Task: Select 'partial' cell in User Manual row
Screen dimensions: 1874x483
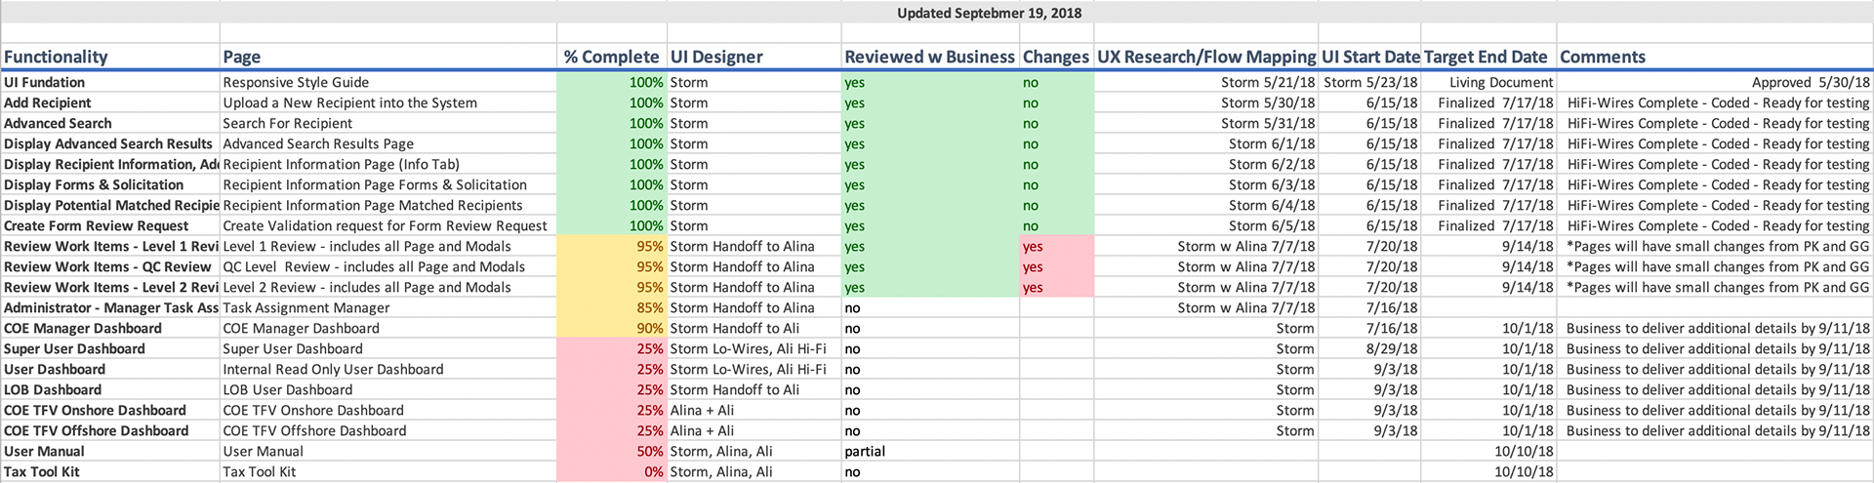Action: tap(930, 451)
